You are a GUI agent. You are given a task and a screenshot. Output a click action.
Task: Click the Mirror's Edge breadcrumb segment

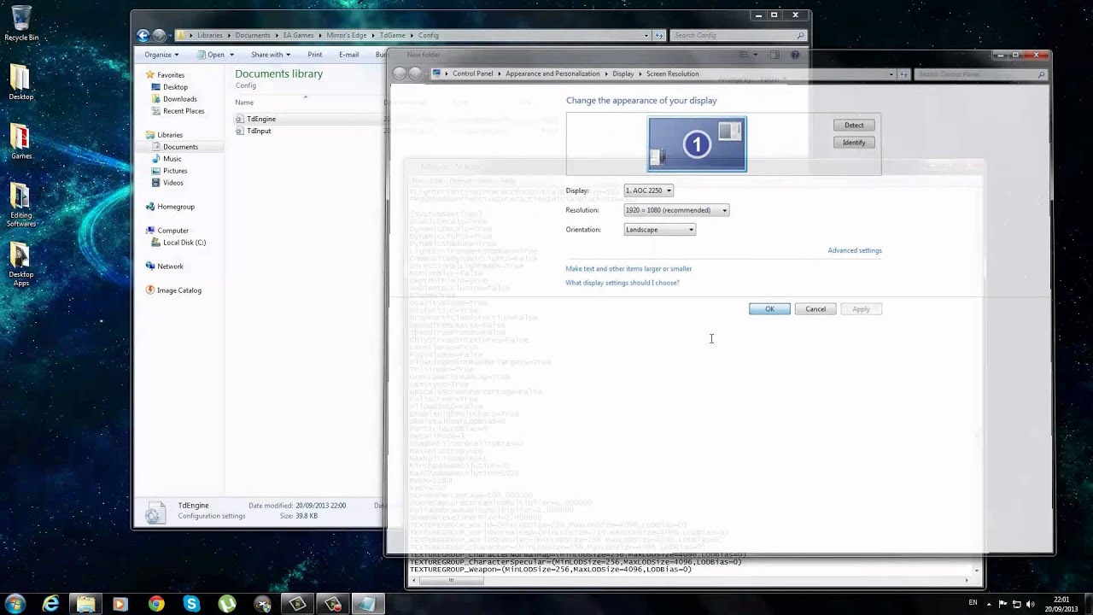[x=348, y=35]
